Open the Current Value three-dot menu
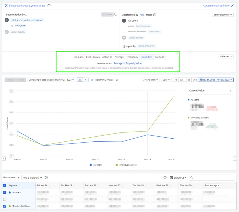Screen dimensions: 239x212 230,91
